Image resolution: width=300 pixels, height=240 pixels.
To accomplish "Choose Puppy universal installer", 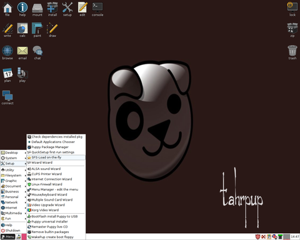I will [x=56, y=222].
